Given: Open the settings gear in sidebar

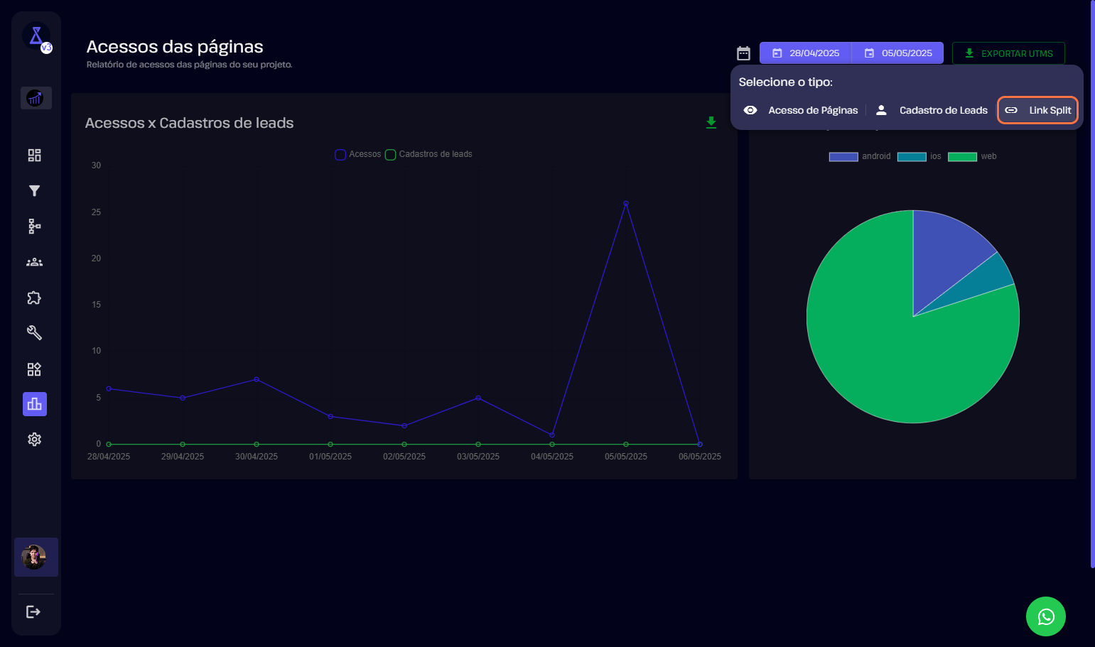Looking at the screenshot, I should click(34, 440).
